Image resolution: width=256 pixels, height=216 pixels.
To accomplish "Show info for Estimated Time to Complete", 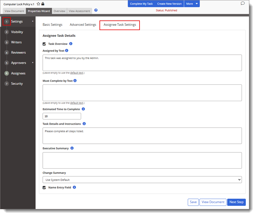I will point(83,109).
